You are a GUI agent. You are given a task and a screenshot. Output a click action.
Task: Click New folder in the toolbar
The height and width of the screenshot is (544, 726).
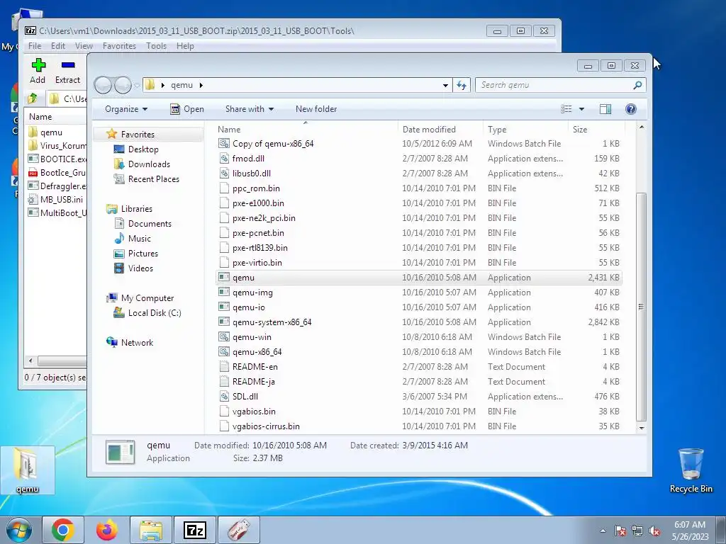click(316, 109)
